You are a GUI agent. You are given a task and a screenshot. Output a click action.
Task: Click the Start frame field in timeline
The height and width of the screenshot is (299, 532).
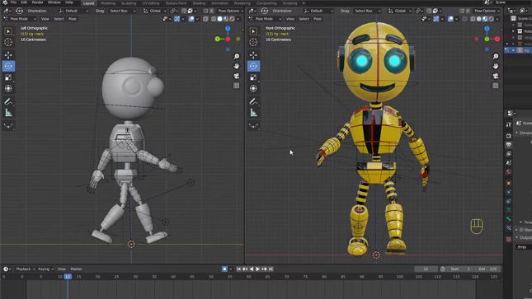pos(460,269)
